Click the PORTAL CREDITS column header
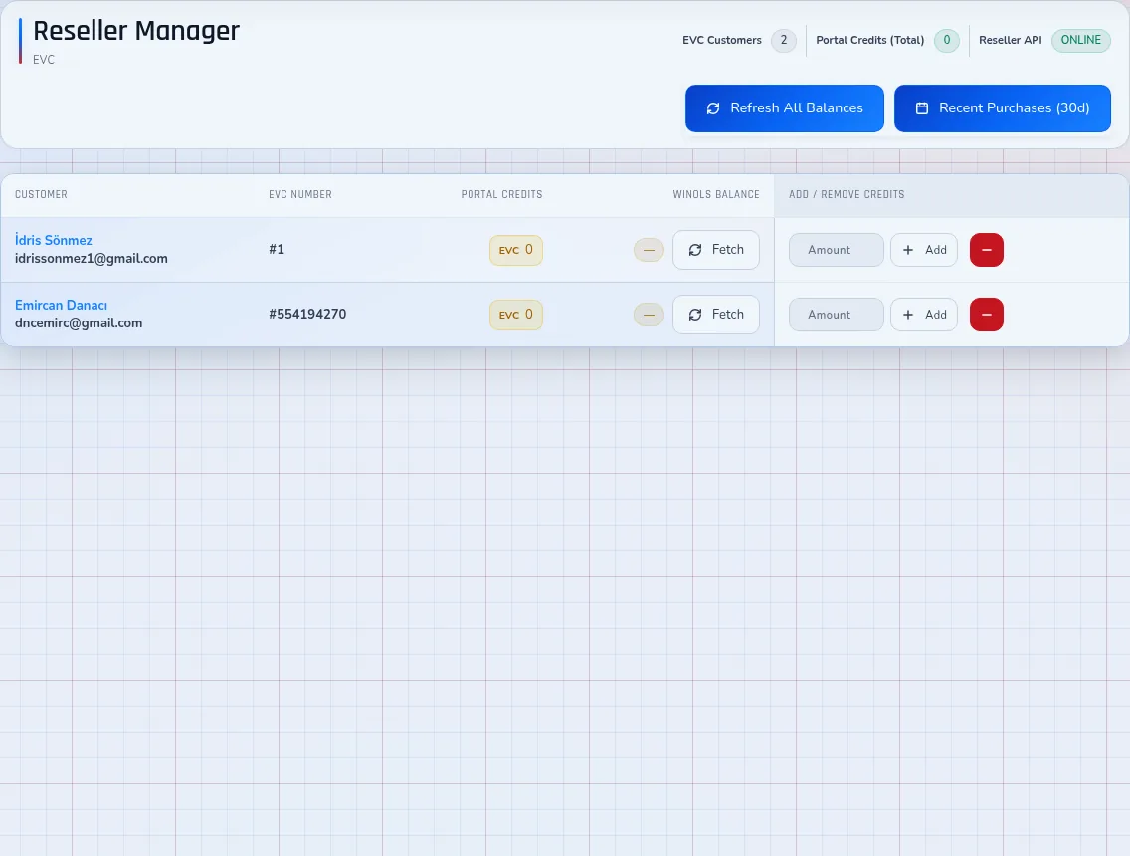The width and height of the screenshot is (1130, 856). click(501, 195)
